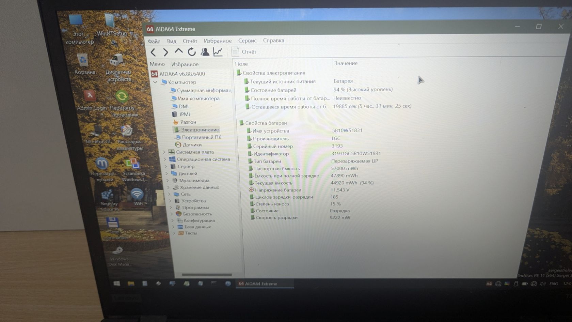Expand the Системная плата tree node
The width and height of the screenshot is (572, 322).
pyautogui.click(x=164, y=152)
